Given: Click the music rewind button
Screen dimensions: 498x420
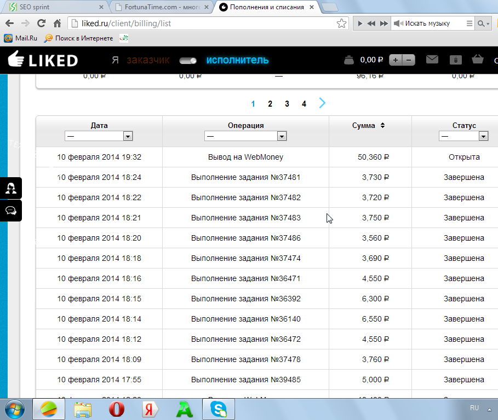Looking at the screenshot, I should click(x=371, y=24).
